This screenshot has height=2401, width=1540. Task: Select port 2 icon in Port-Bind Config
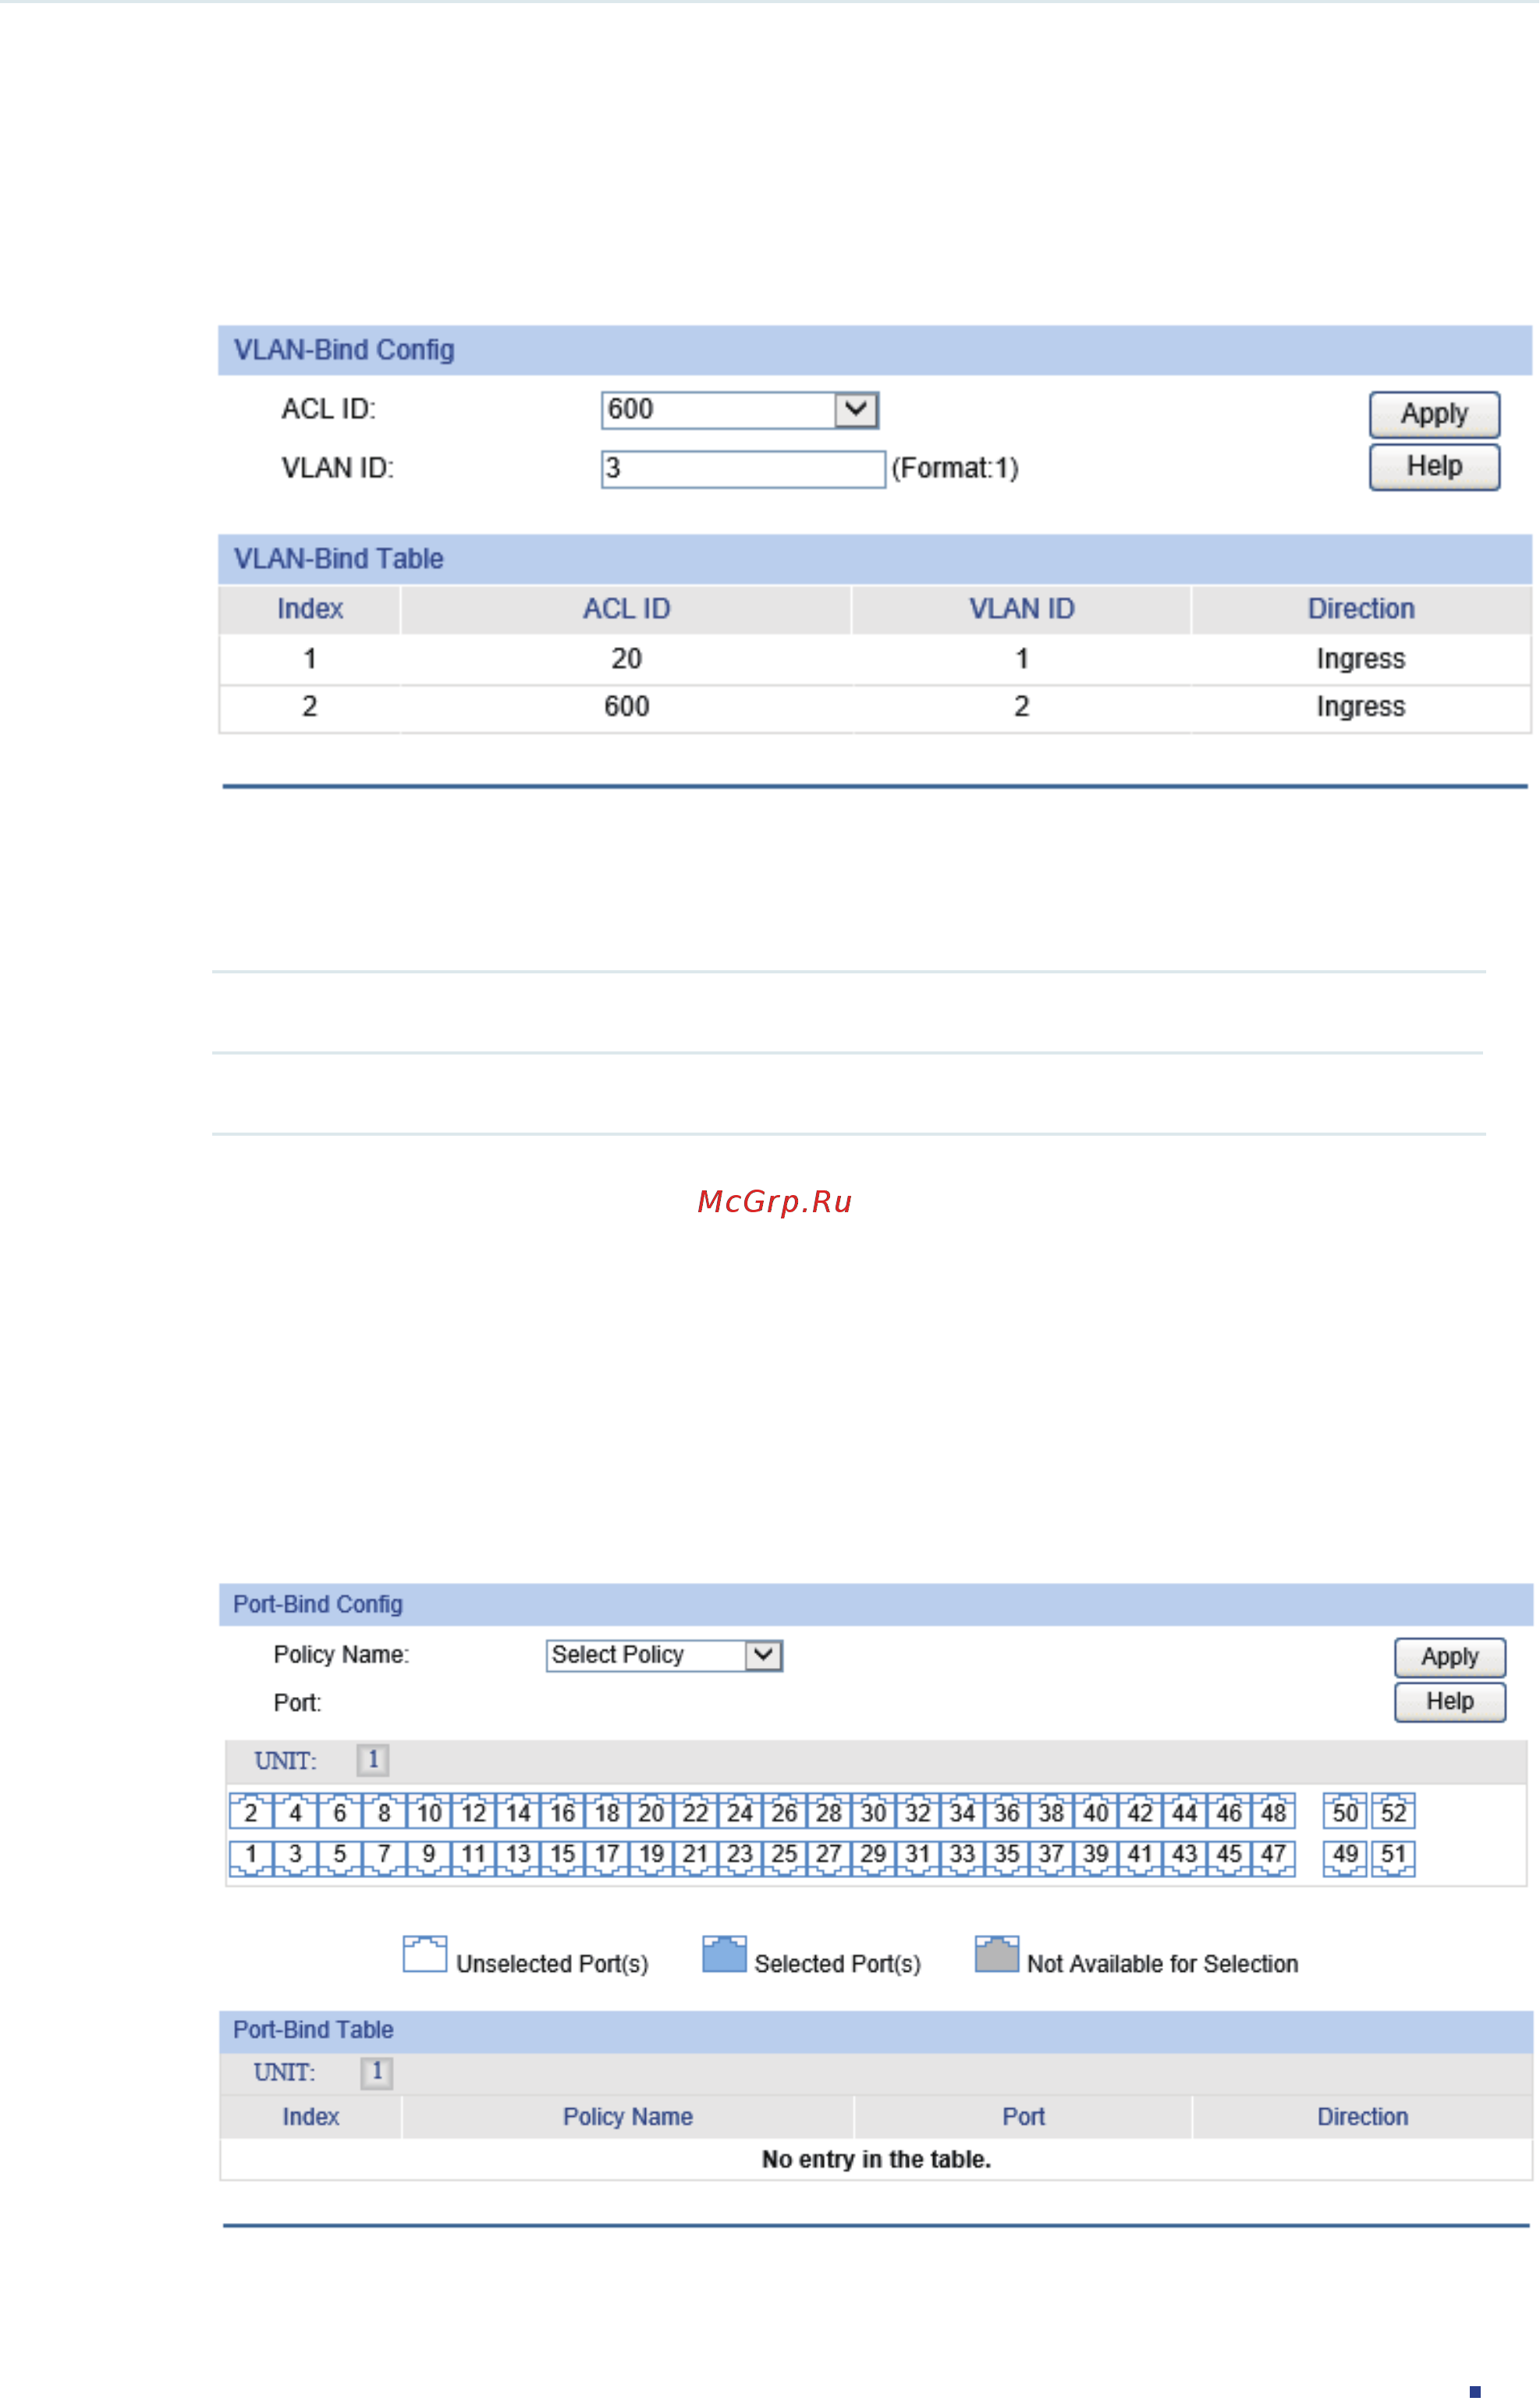coord(251,1812)
